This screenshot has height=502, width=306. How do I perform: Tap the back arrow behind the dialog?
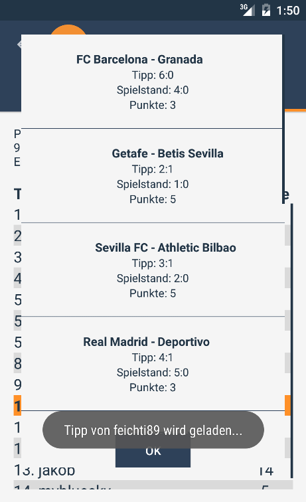(19, 44)
